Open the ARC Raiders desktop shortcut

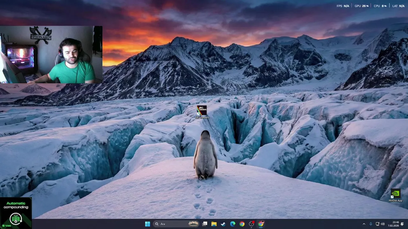[x=202, y=112]
